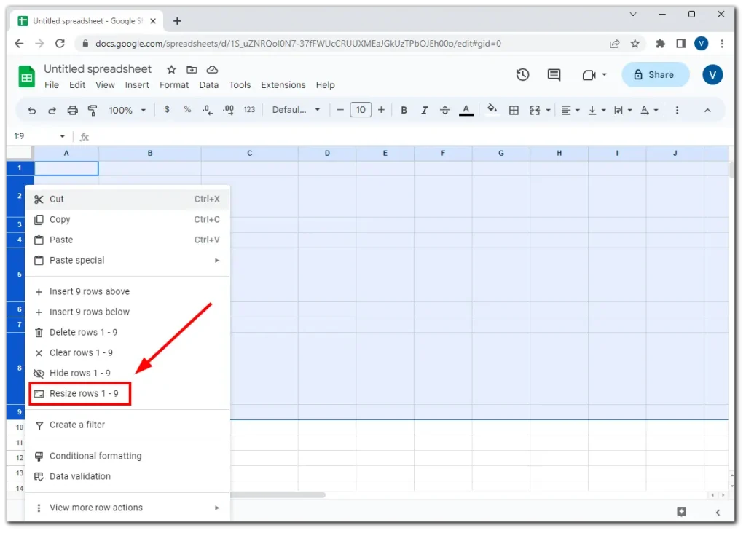Screen dimensions: 746x533
Task: Choose Conditional formatting in context menu
Action: (x=127, y=456)
